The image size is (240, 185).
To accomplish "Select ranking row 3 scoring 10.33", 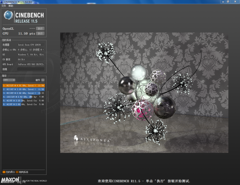I will (24, 93).
